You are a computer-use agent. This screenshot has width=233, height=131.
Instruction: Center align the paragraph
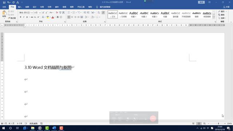pos(72,17)
